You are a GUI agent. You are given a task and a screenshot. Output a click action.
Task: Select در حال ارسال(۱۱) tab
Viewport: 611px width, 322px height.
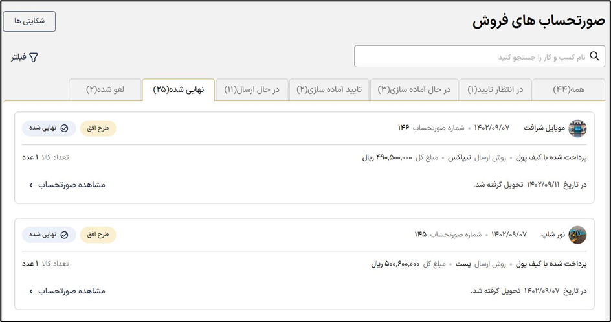[252, 89]
